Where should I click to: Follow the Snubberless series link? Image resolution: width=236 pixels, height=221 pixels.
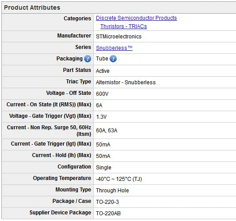[114, 48]
